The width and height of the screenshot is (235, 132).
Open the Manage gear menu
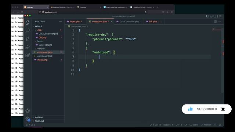28,119
